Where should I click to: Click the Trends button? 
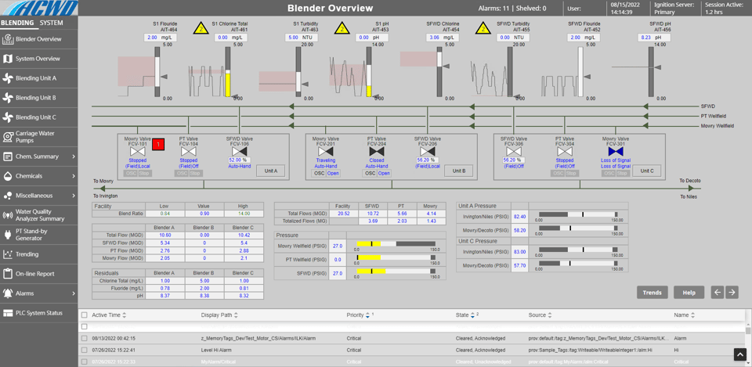click(653, 292)
